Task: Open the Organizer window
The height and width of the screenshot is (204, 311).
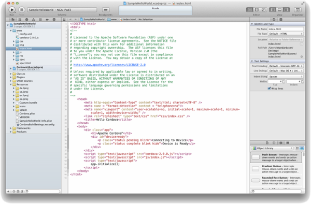Action: click(298, 10)
